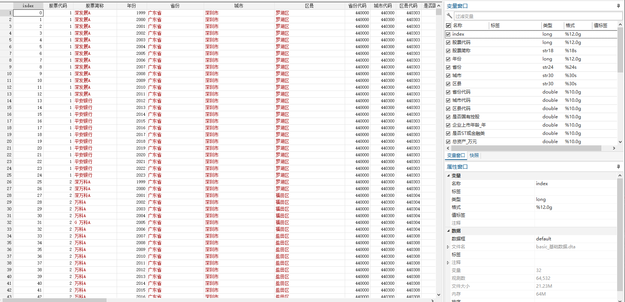The width and height of the screenshot is (625, 302).
Task: Toggle the 股票简称 variable checkbox
Action: coord(448,51)
